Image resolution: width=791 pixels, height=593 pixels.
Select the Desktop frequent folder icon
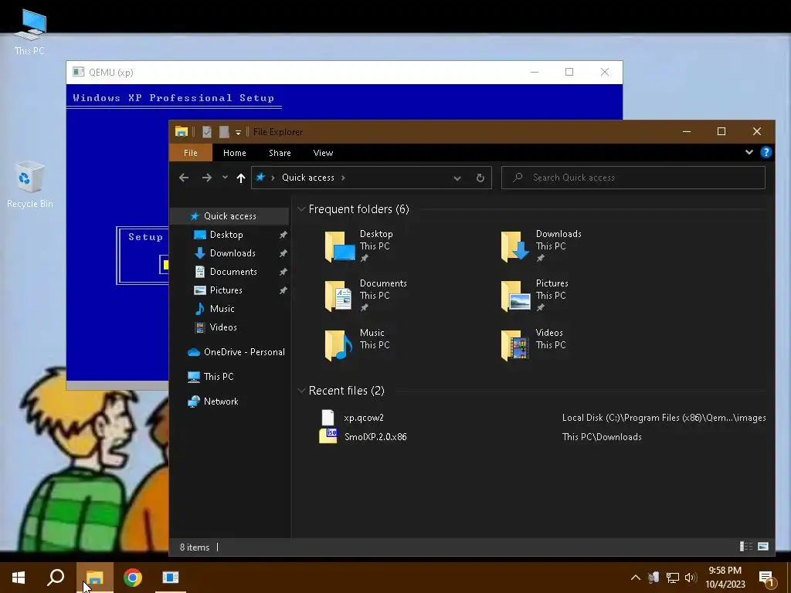340,246
